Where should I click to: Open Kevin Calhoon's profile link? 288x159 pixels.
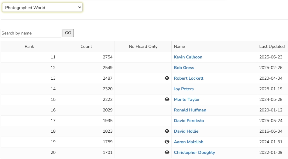[188, 57]
